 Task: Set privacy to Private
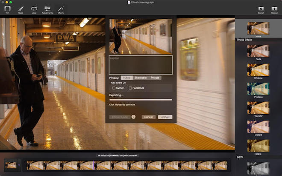(155, 78)
